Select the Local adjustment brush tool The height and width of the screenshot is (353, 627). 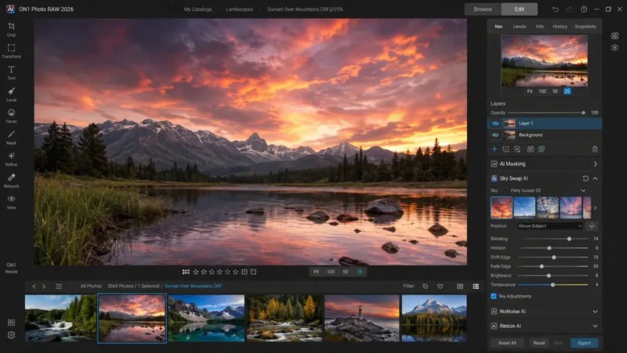[x=11, y=94]
